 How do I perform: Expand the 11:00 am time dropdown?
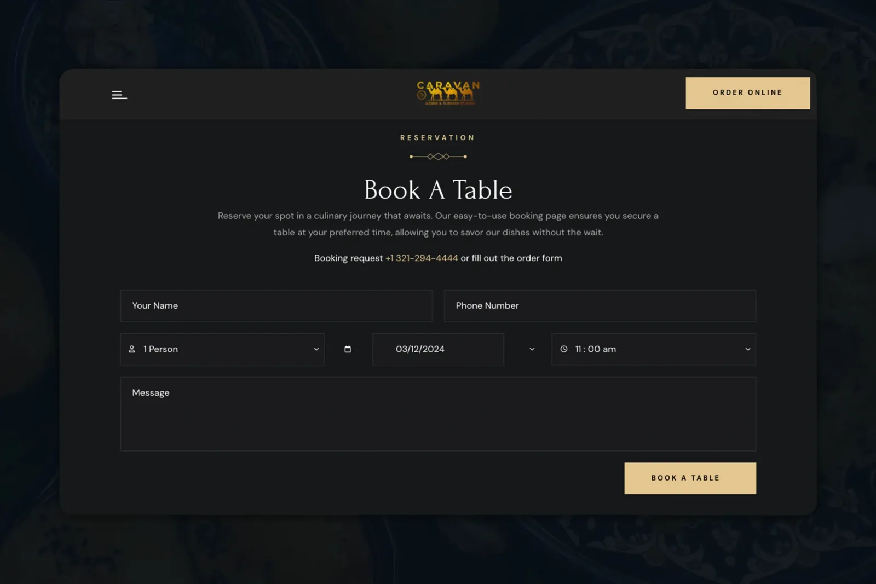[748, 349]
